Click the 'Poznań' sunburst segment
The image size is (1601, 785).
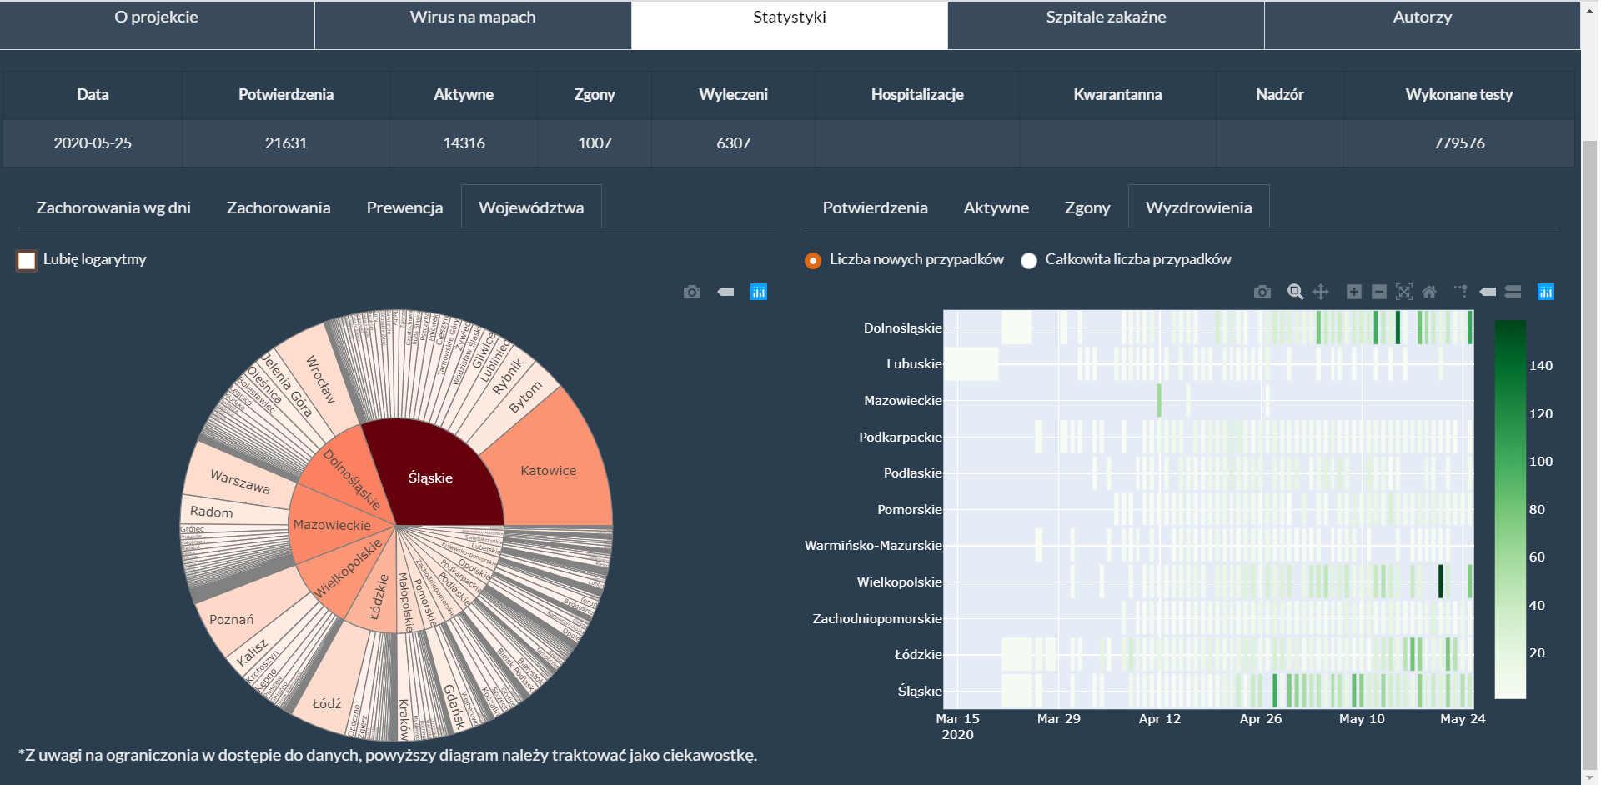(x=232, y=619)
